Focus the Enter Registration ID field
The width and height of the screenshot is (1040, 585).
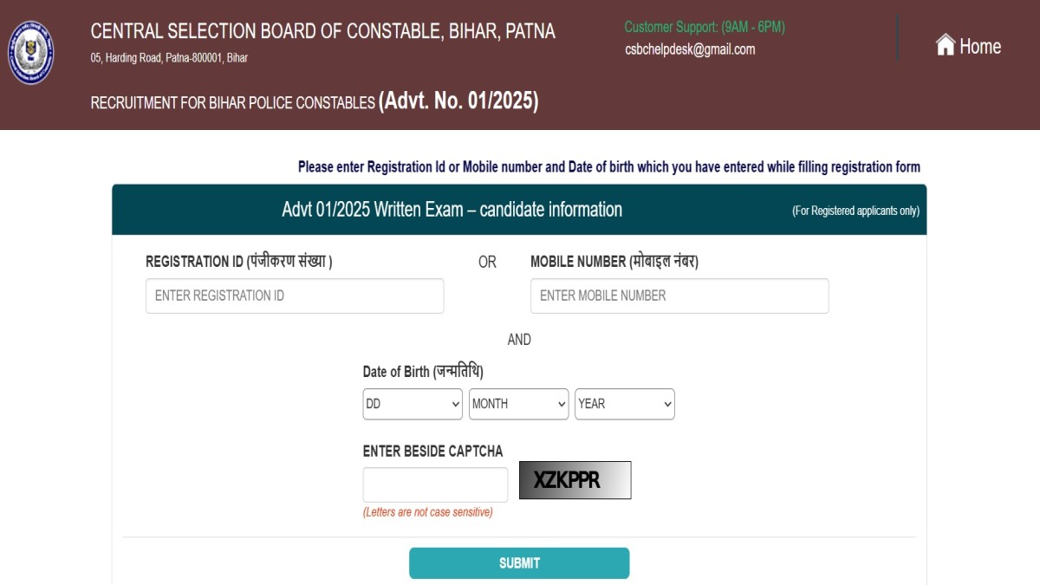295,296
